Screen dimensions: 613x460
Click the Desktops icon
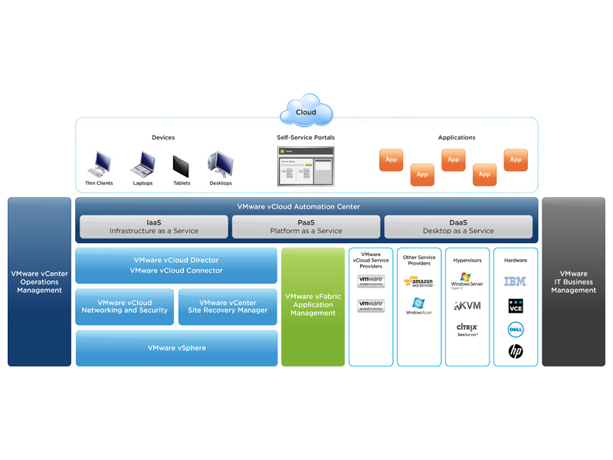click(221, 163)
